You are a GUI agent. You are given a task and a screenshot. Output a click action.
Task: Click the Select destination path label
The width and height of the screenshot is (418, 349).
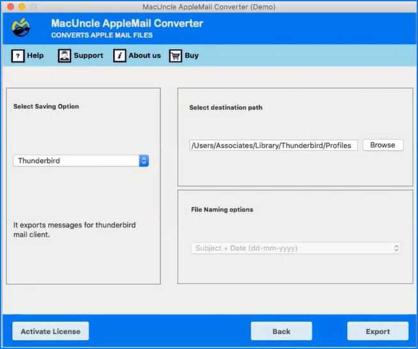pyautogui.click(x=226, y=107)
